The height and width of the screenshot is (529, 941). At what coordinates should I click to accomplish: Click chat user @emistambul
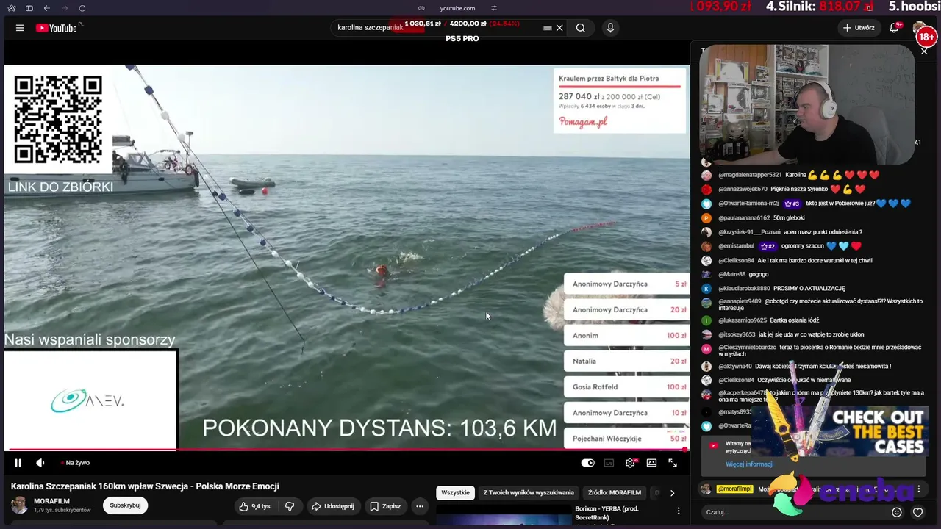pyautogui.click(x=737, y=246)
